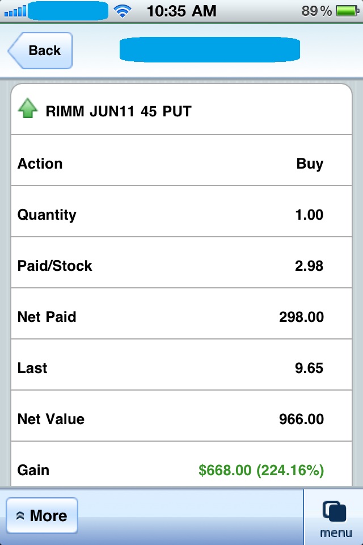Image resolution: width=363 pixels, height=545 pixels.
Task: Tap the Last price value 9.65
Action: coord(309,368)
